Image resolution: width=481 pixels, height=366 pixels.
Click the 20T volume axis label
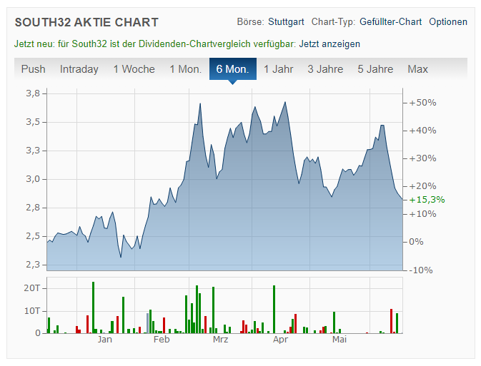pyautogui.click(x=32, y=288)
